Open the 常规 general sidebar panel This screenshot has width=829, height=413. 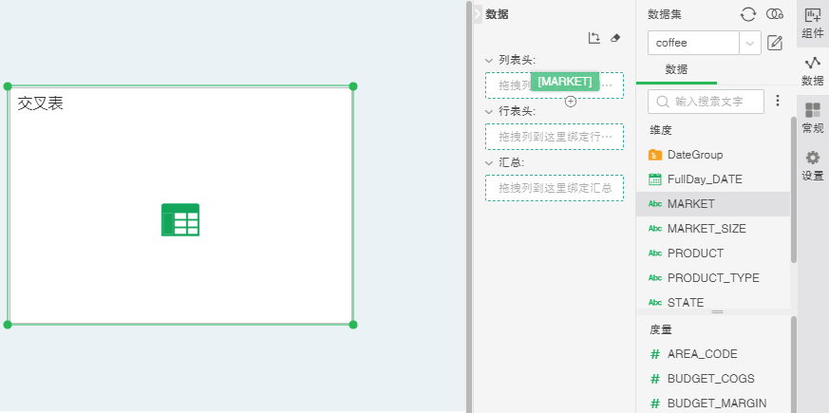[813, 118]
